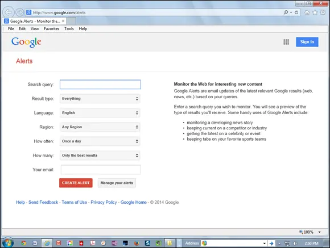Open zoom level 100% dropdown arrow

click(320, 232)
